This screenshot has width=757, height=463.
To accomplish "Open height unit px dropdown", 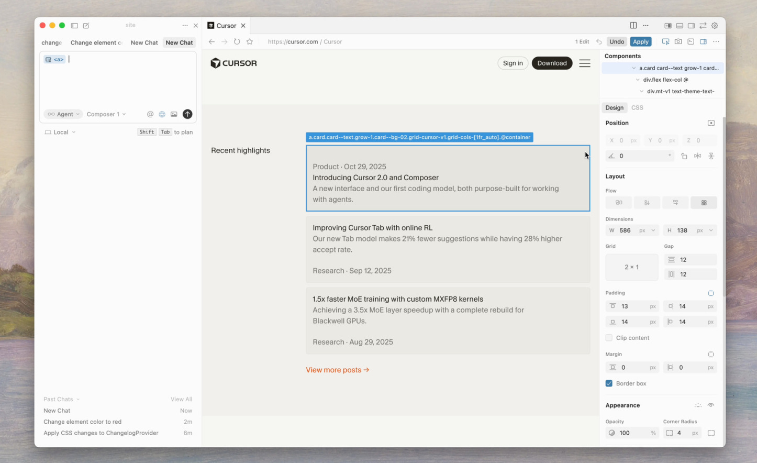I will pyautogui.click(x=705, y=230).
